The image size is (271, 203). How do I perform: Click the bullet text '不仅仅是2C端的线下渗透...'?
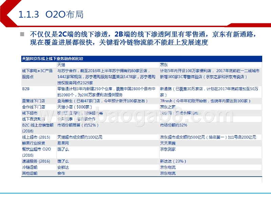(x=143, y=38)
